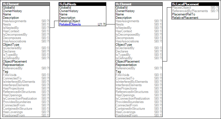The height and width of the screenshot is (119, 221).
Task: Open the blue RelatedObjects link
Action: tap(70, 24)
